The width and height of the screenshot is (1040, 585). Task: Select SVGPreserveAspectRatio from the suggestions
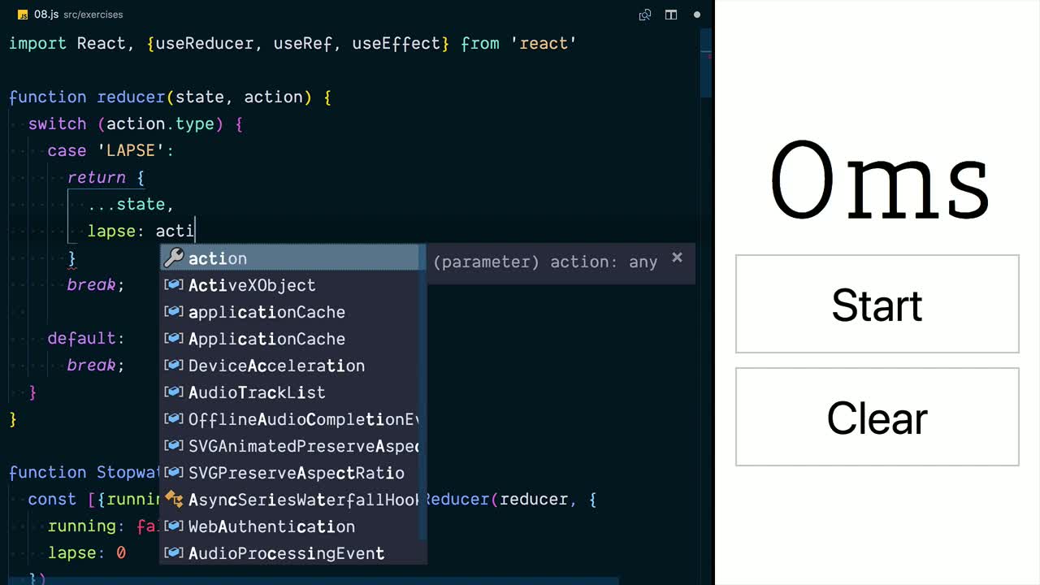[x=296, y=473]
